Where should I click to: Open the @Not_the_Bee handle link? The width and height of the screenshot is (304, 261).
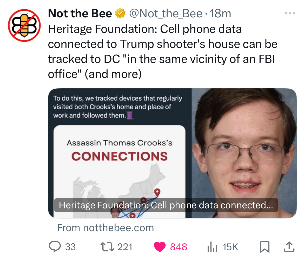click(166, 14)
